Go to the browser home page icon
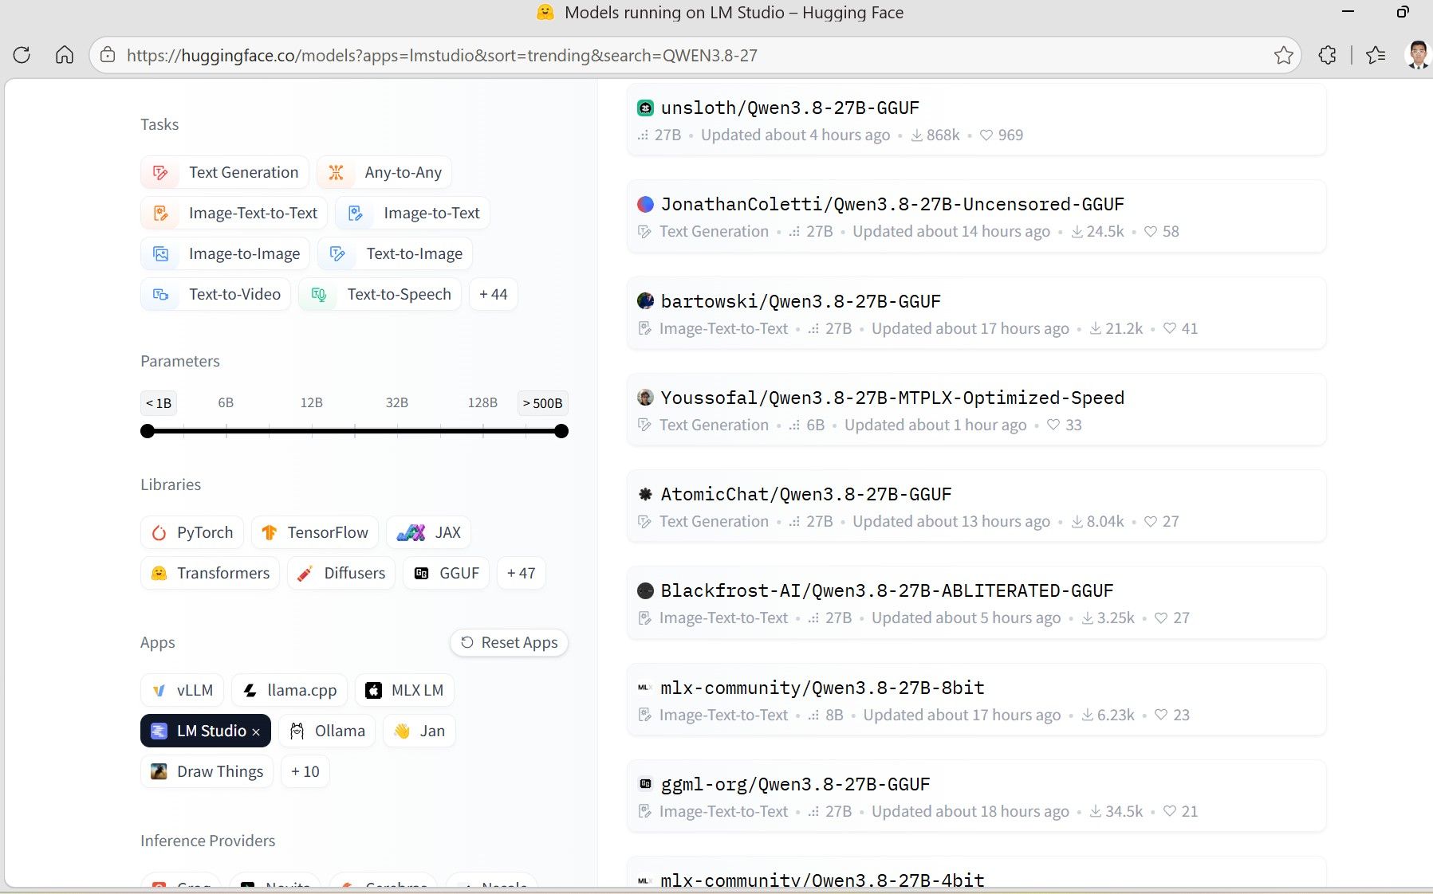The image size is (1433, 894). click(65, 55)
